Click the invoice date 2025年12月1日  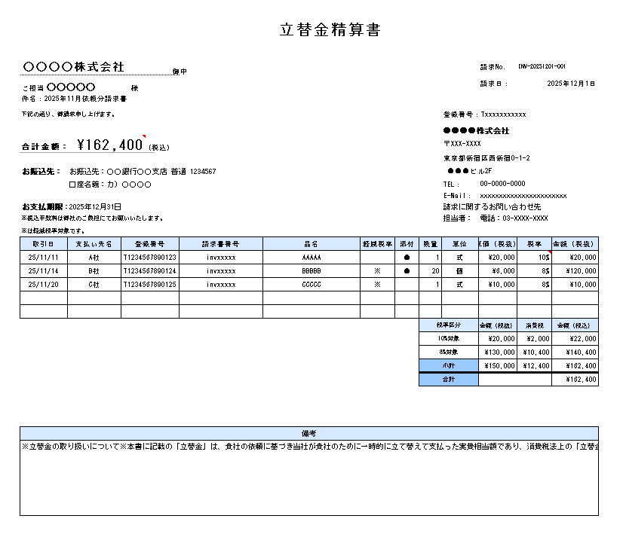(x=571, y=84)
